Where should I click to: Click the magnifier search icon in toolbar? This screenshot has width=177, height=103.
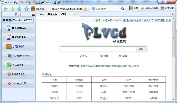[x=123, y=8]
